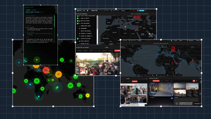Click the red grid-view icon in the webcams panel
The width and height of the screenshot is (211, 119).
(x=194, y=81)
